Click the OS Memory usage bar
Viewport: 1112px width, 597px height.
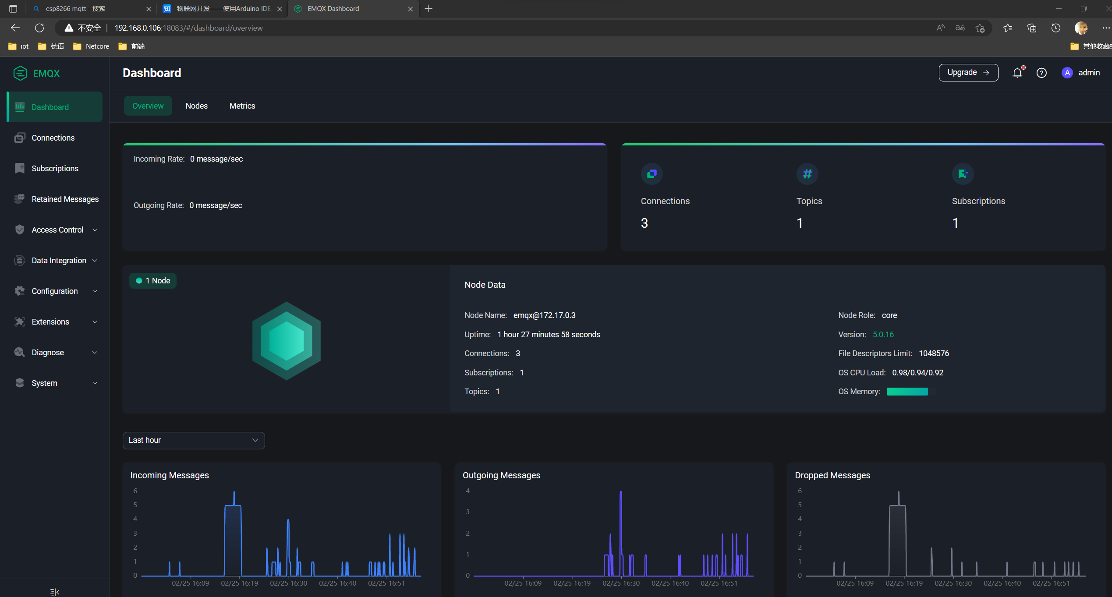(x=911, y=392)
